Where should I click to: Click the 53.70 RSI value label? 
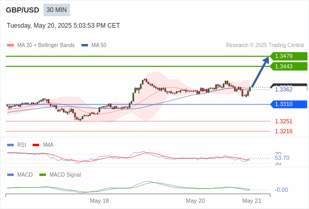pos(282,158)
